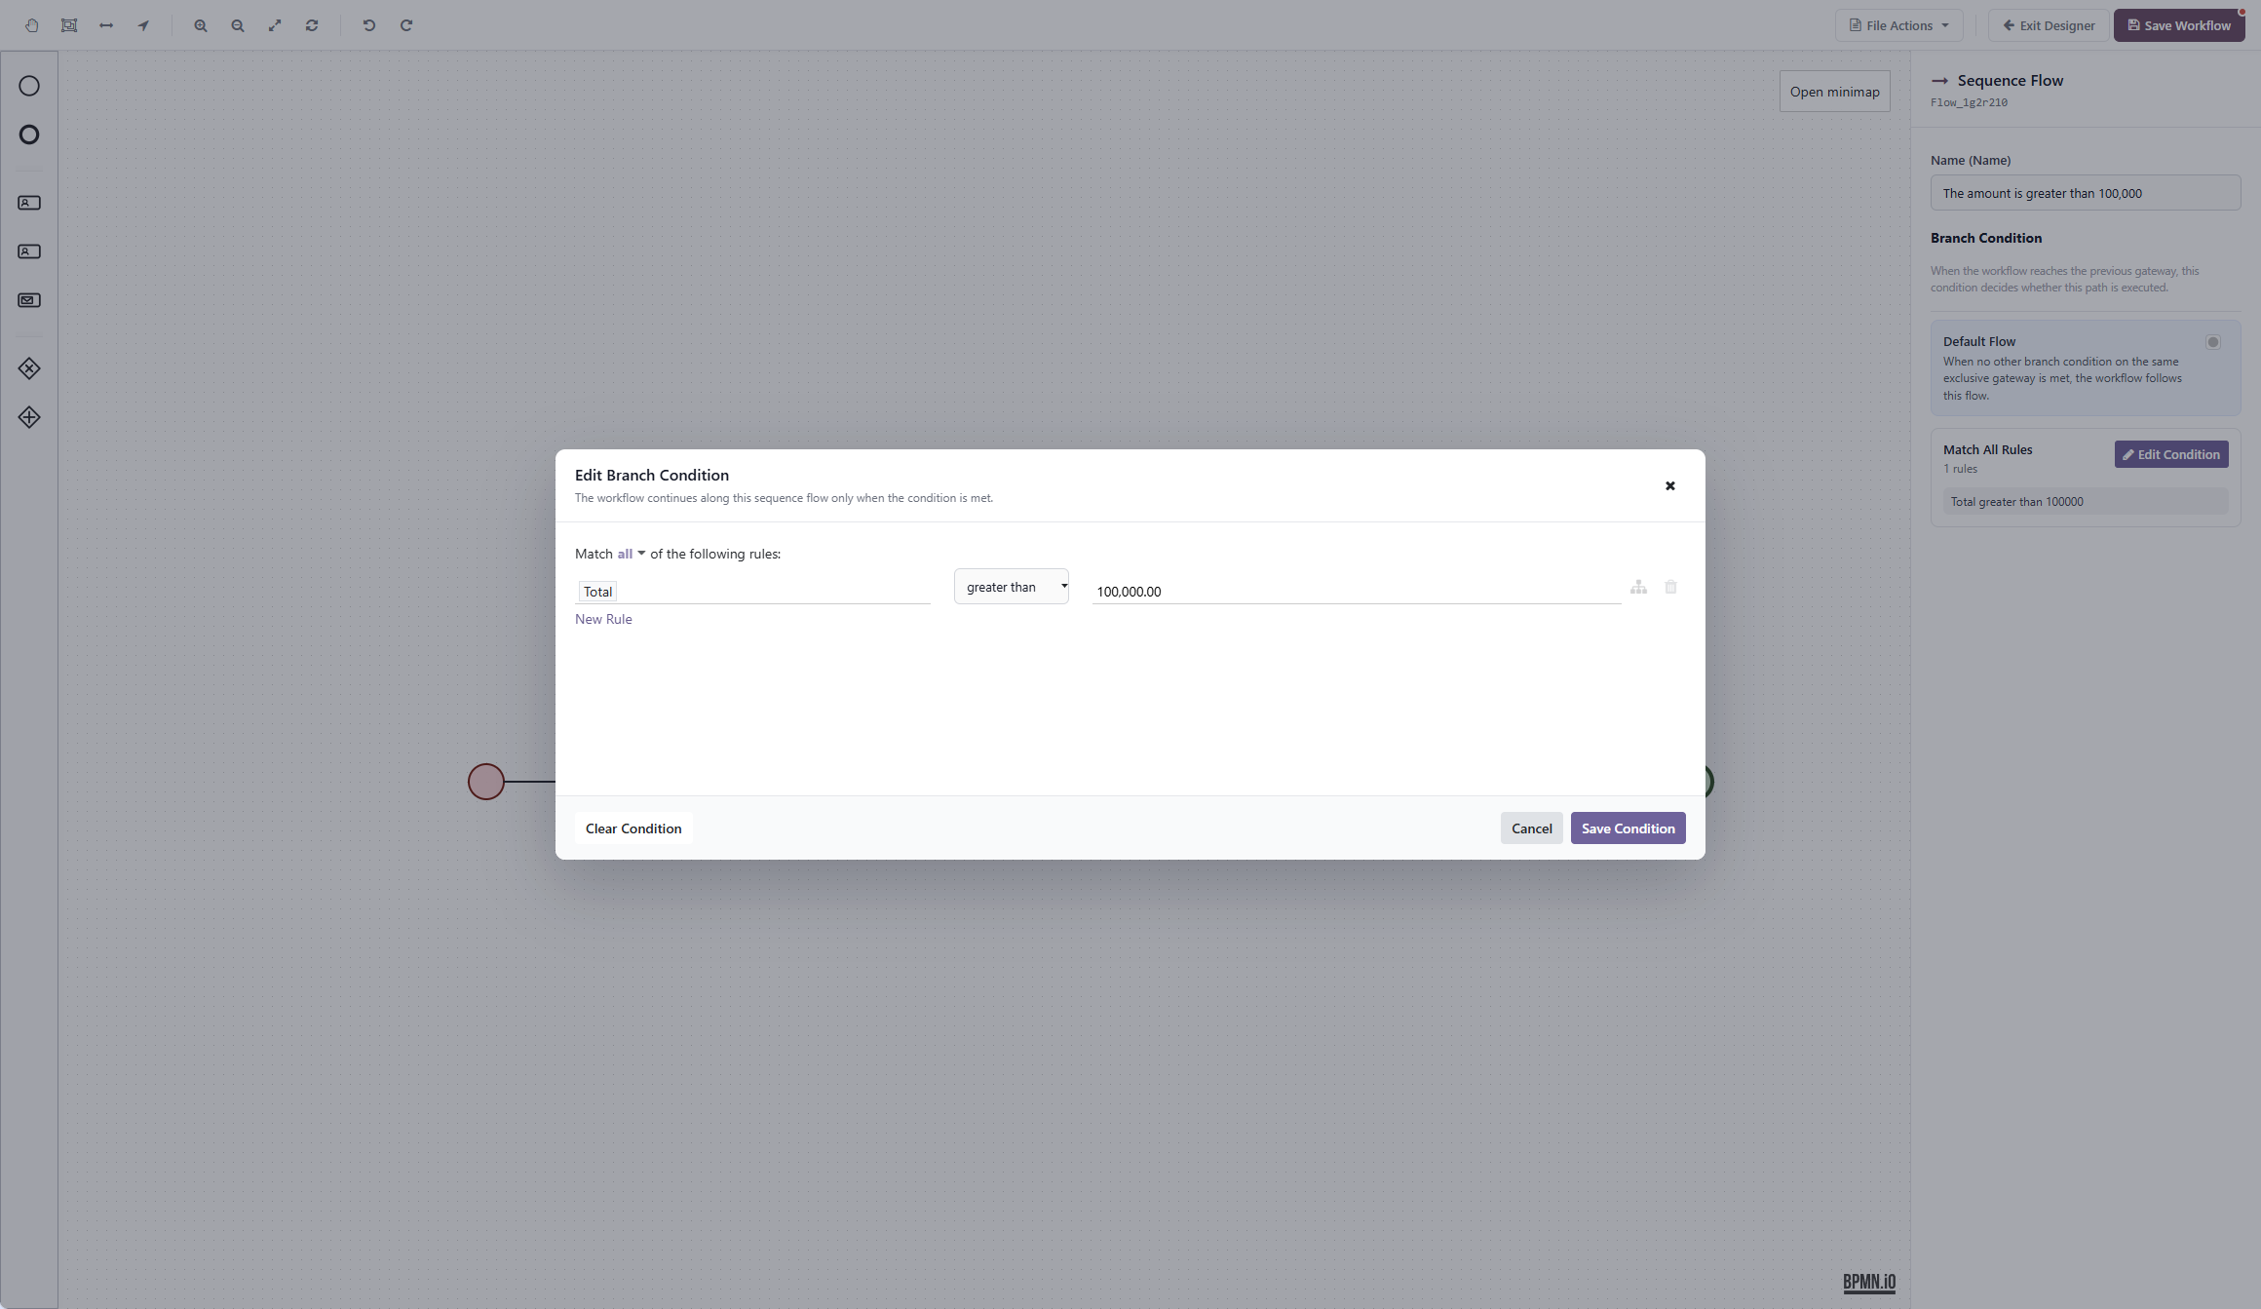Expand the greater than operator dropdown

[x=1012, y=587]
